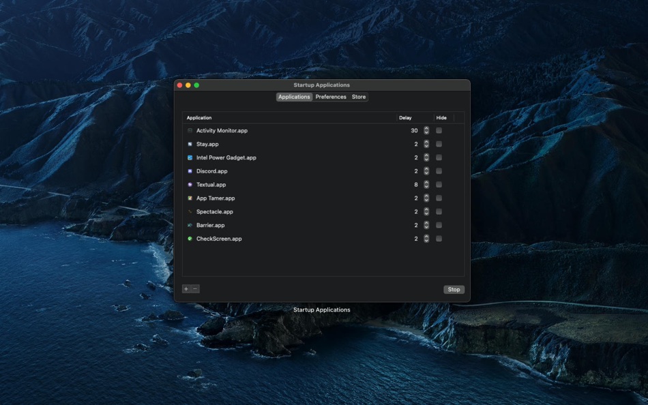Image resolution: width=648 pixels, height=405 pixels.
Task: Remove application with the minus button
Action: (x=196, y=289)
